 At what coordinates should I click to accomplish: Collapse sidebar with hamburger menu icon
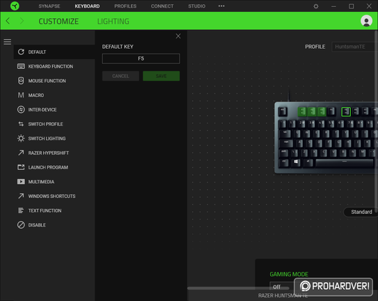[x=7, y=42]
